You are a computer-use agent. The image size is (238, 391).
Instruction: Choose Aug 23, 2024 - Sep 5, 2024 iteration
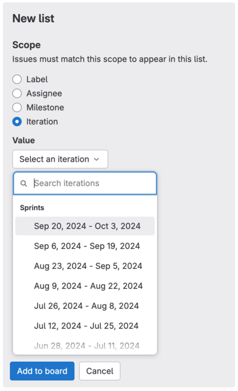pos(85,266)
